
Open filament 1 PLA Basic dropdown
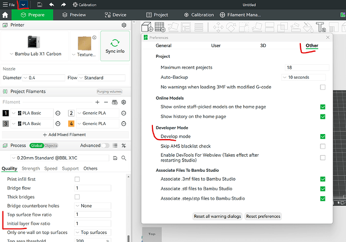coord(32,113)
